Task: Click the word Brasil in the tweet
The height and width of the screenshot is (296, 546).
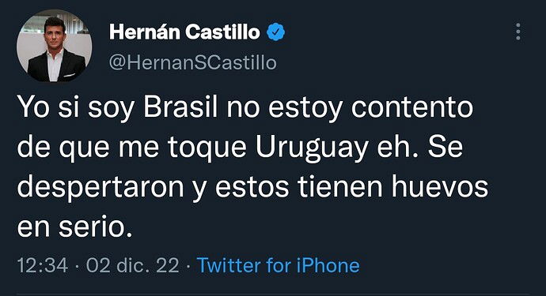Action: point(180,107)
